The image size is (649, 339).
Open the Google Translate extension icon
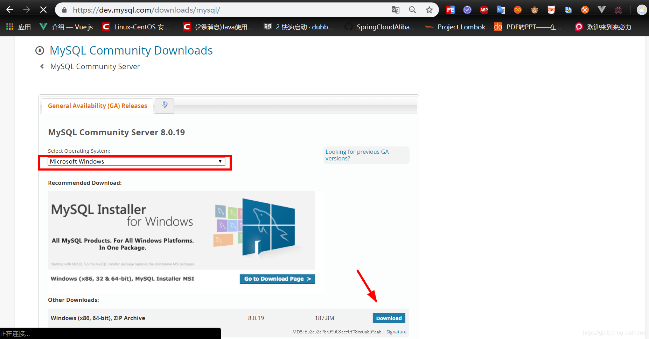point(501,10)
